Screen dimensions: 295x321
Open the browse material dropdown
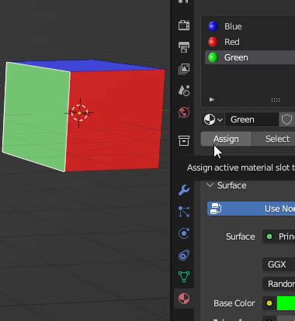click(213, 119)
